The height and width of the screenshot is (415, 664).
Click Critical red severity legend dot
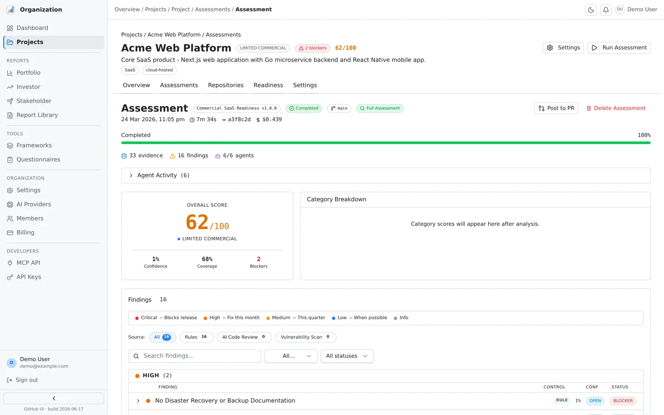[137, 318]
